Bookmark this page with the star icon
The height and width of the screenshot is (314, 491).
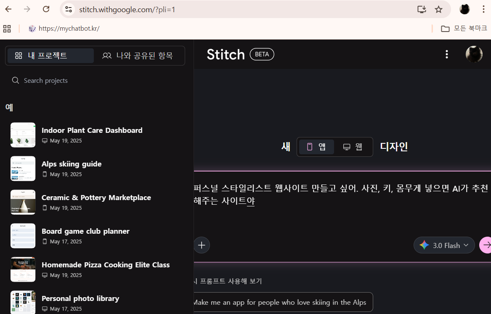coord(439,9)
